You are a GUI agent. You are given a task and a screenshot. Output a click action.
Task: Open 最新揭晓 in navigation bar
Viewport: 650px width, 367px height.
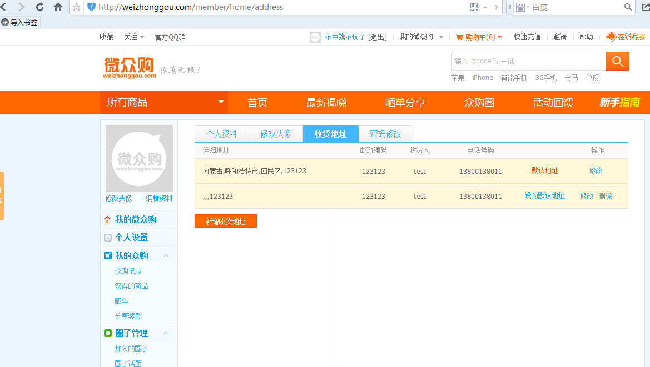pyautogui.click(x=326, y=103)
